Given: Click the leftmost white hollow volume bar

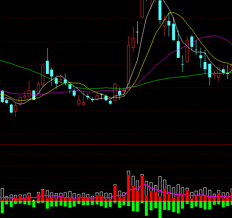Looking at the screenshot, I should pyautogui.click(x=2, y=195).
